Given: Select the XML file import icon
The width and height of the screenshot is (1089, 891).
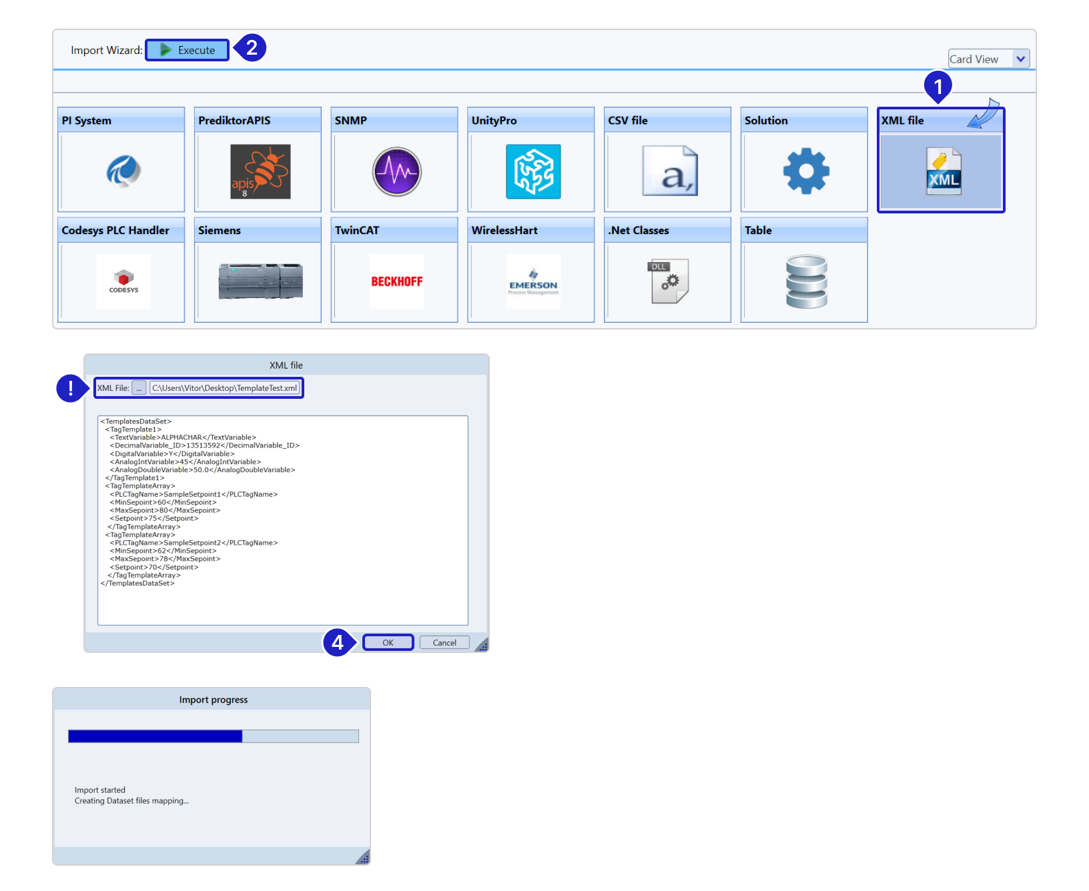Looking at the screenshot, I should [x=943, y=171].
